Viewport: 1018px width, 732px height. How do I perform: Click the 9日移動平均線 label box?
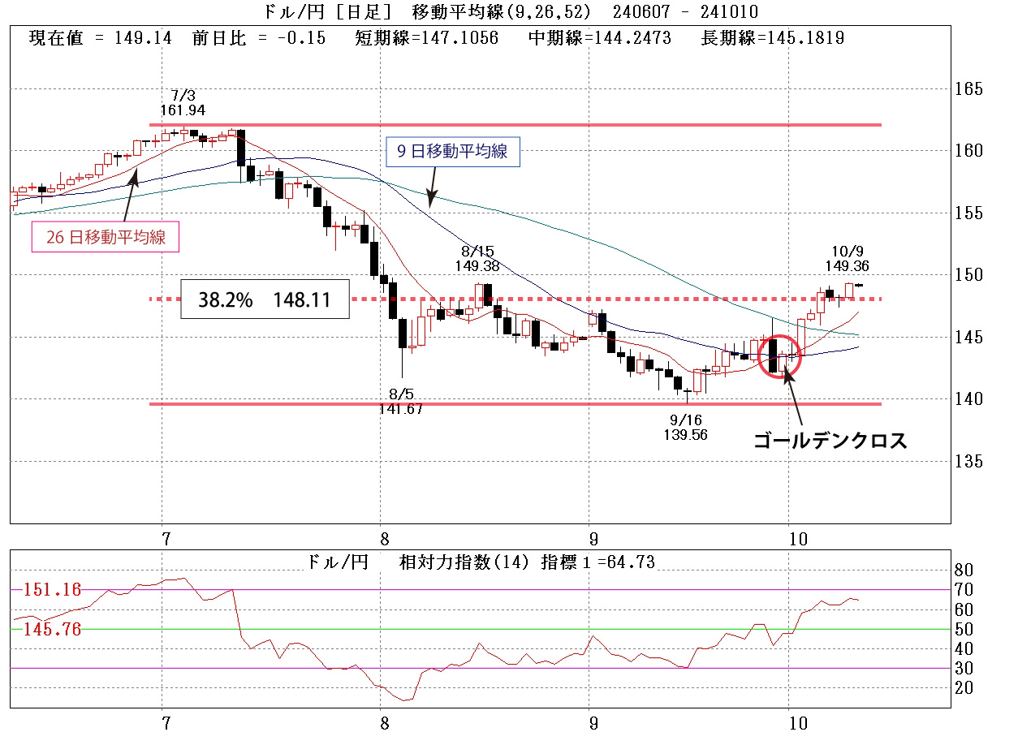click(452, 152)
